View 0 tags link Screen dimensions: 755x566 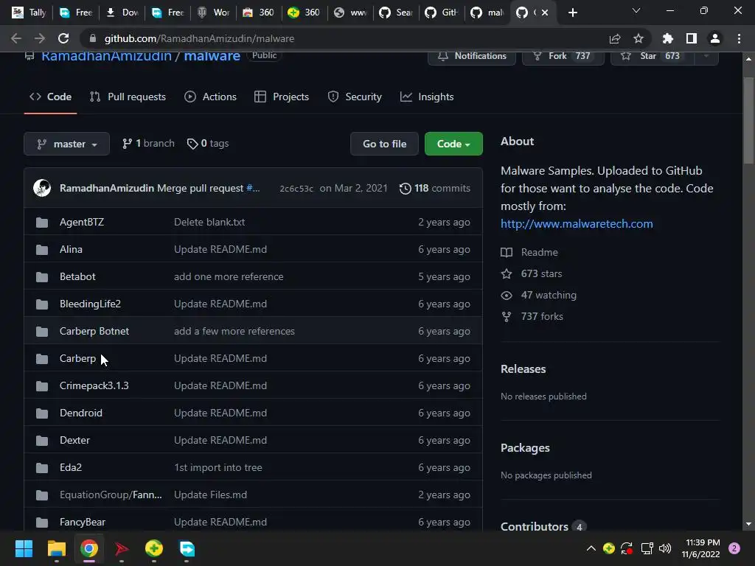tap(208, 144)
